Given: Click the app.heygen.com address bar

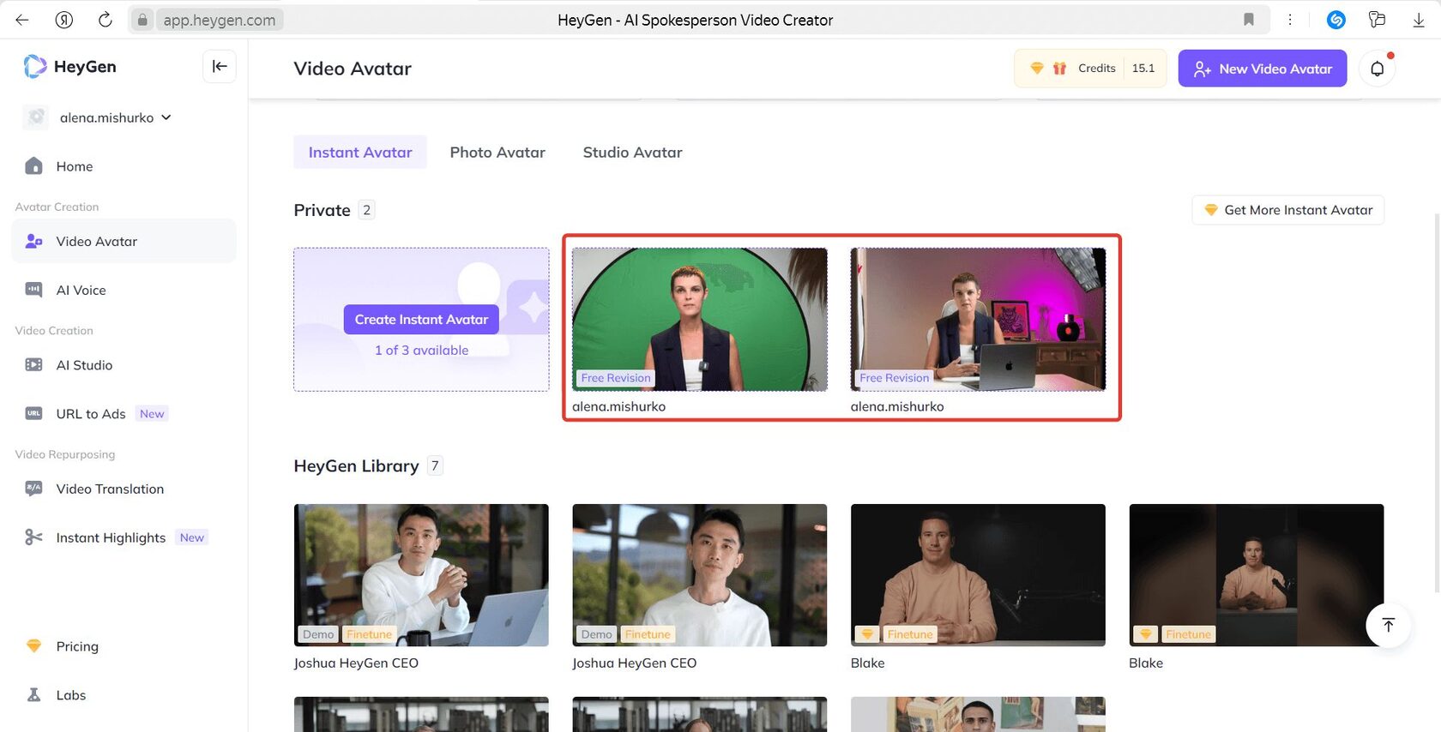Looking at the screenshot, I should (x=219, y=20).
